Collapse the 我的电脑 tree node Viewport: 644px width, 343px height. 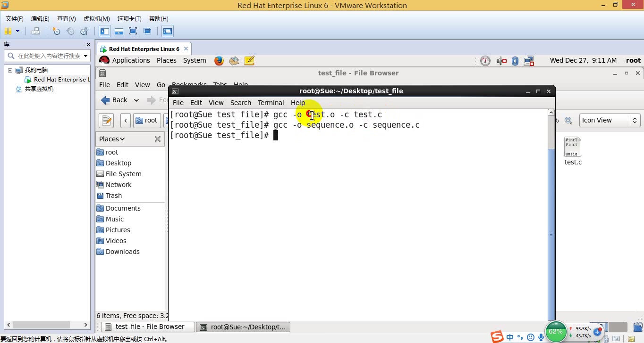pos(10,70)
